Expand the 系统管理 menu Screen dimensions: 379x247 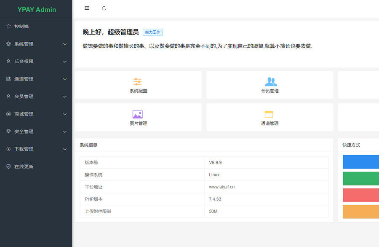click(36, 43)
